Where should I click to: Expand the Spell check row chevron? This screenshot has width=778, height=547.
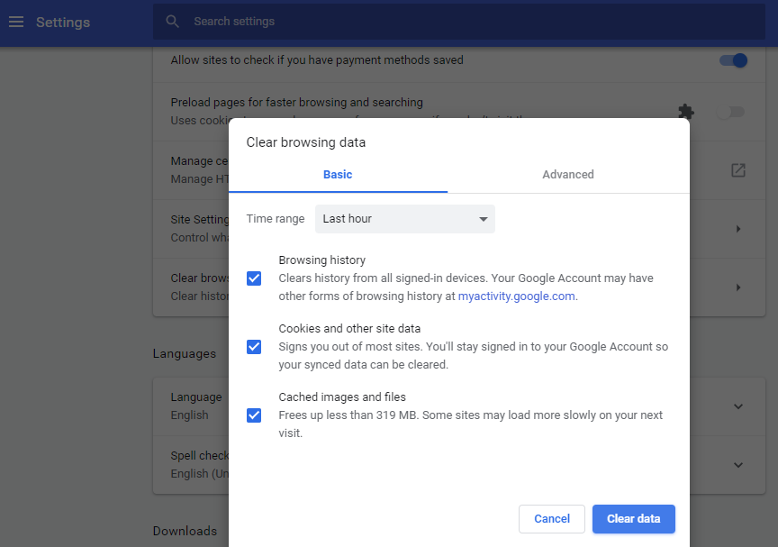(x=738, y=465)
